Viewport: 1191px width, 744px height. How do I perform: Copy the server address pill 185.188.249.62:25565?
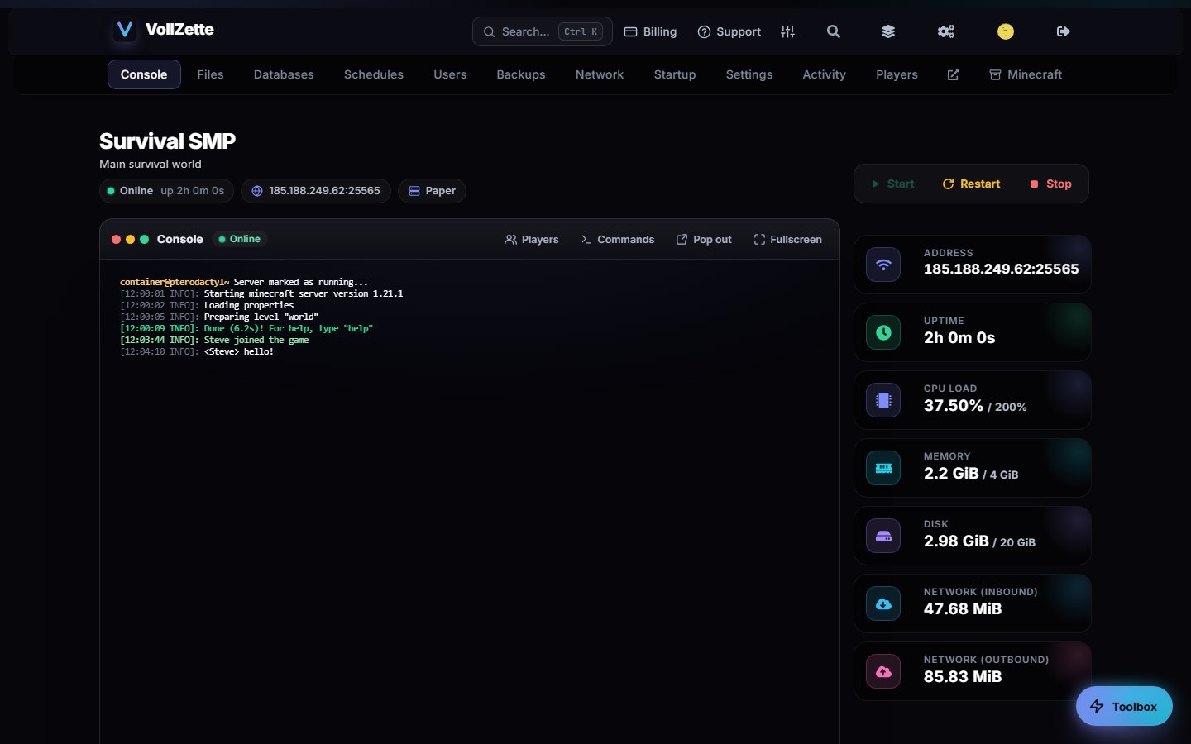click(315, 191)
